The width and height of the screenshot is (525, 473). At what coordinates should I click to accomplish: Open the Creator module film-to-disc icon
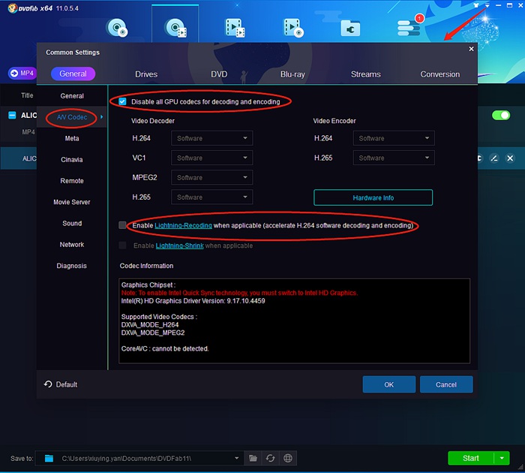(x=293, y=28)
